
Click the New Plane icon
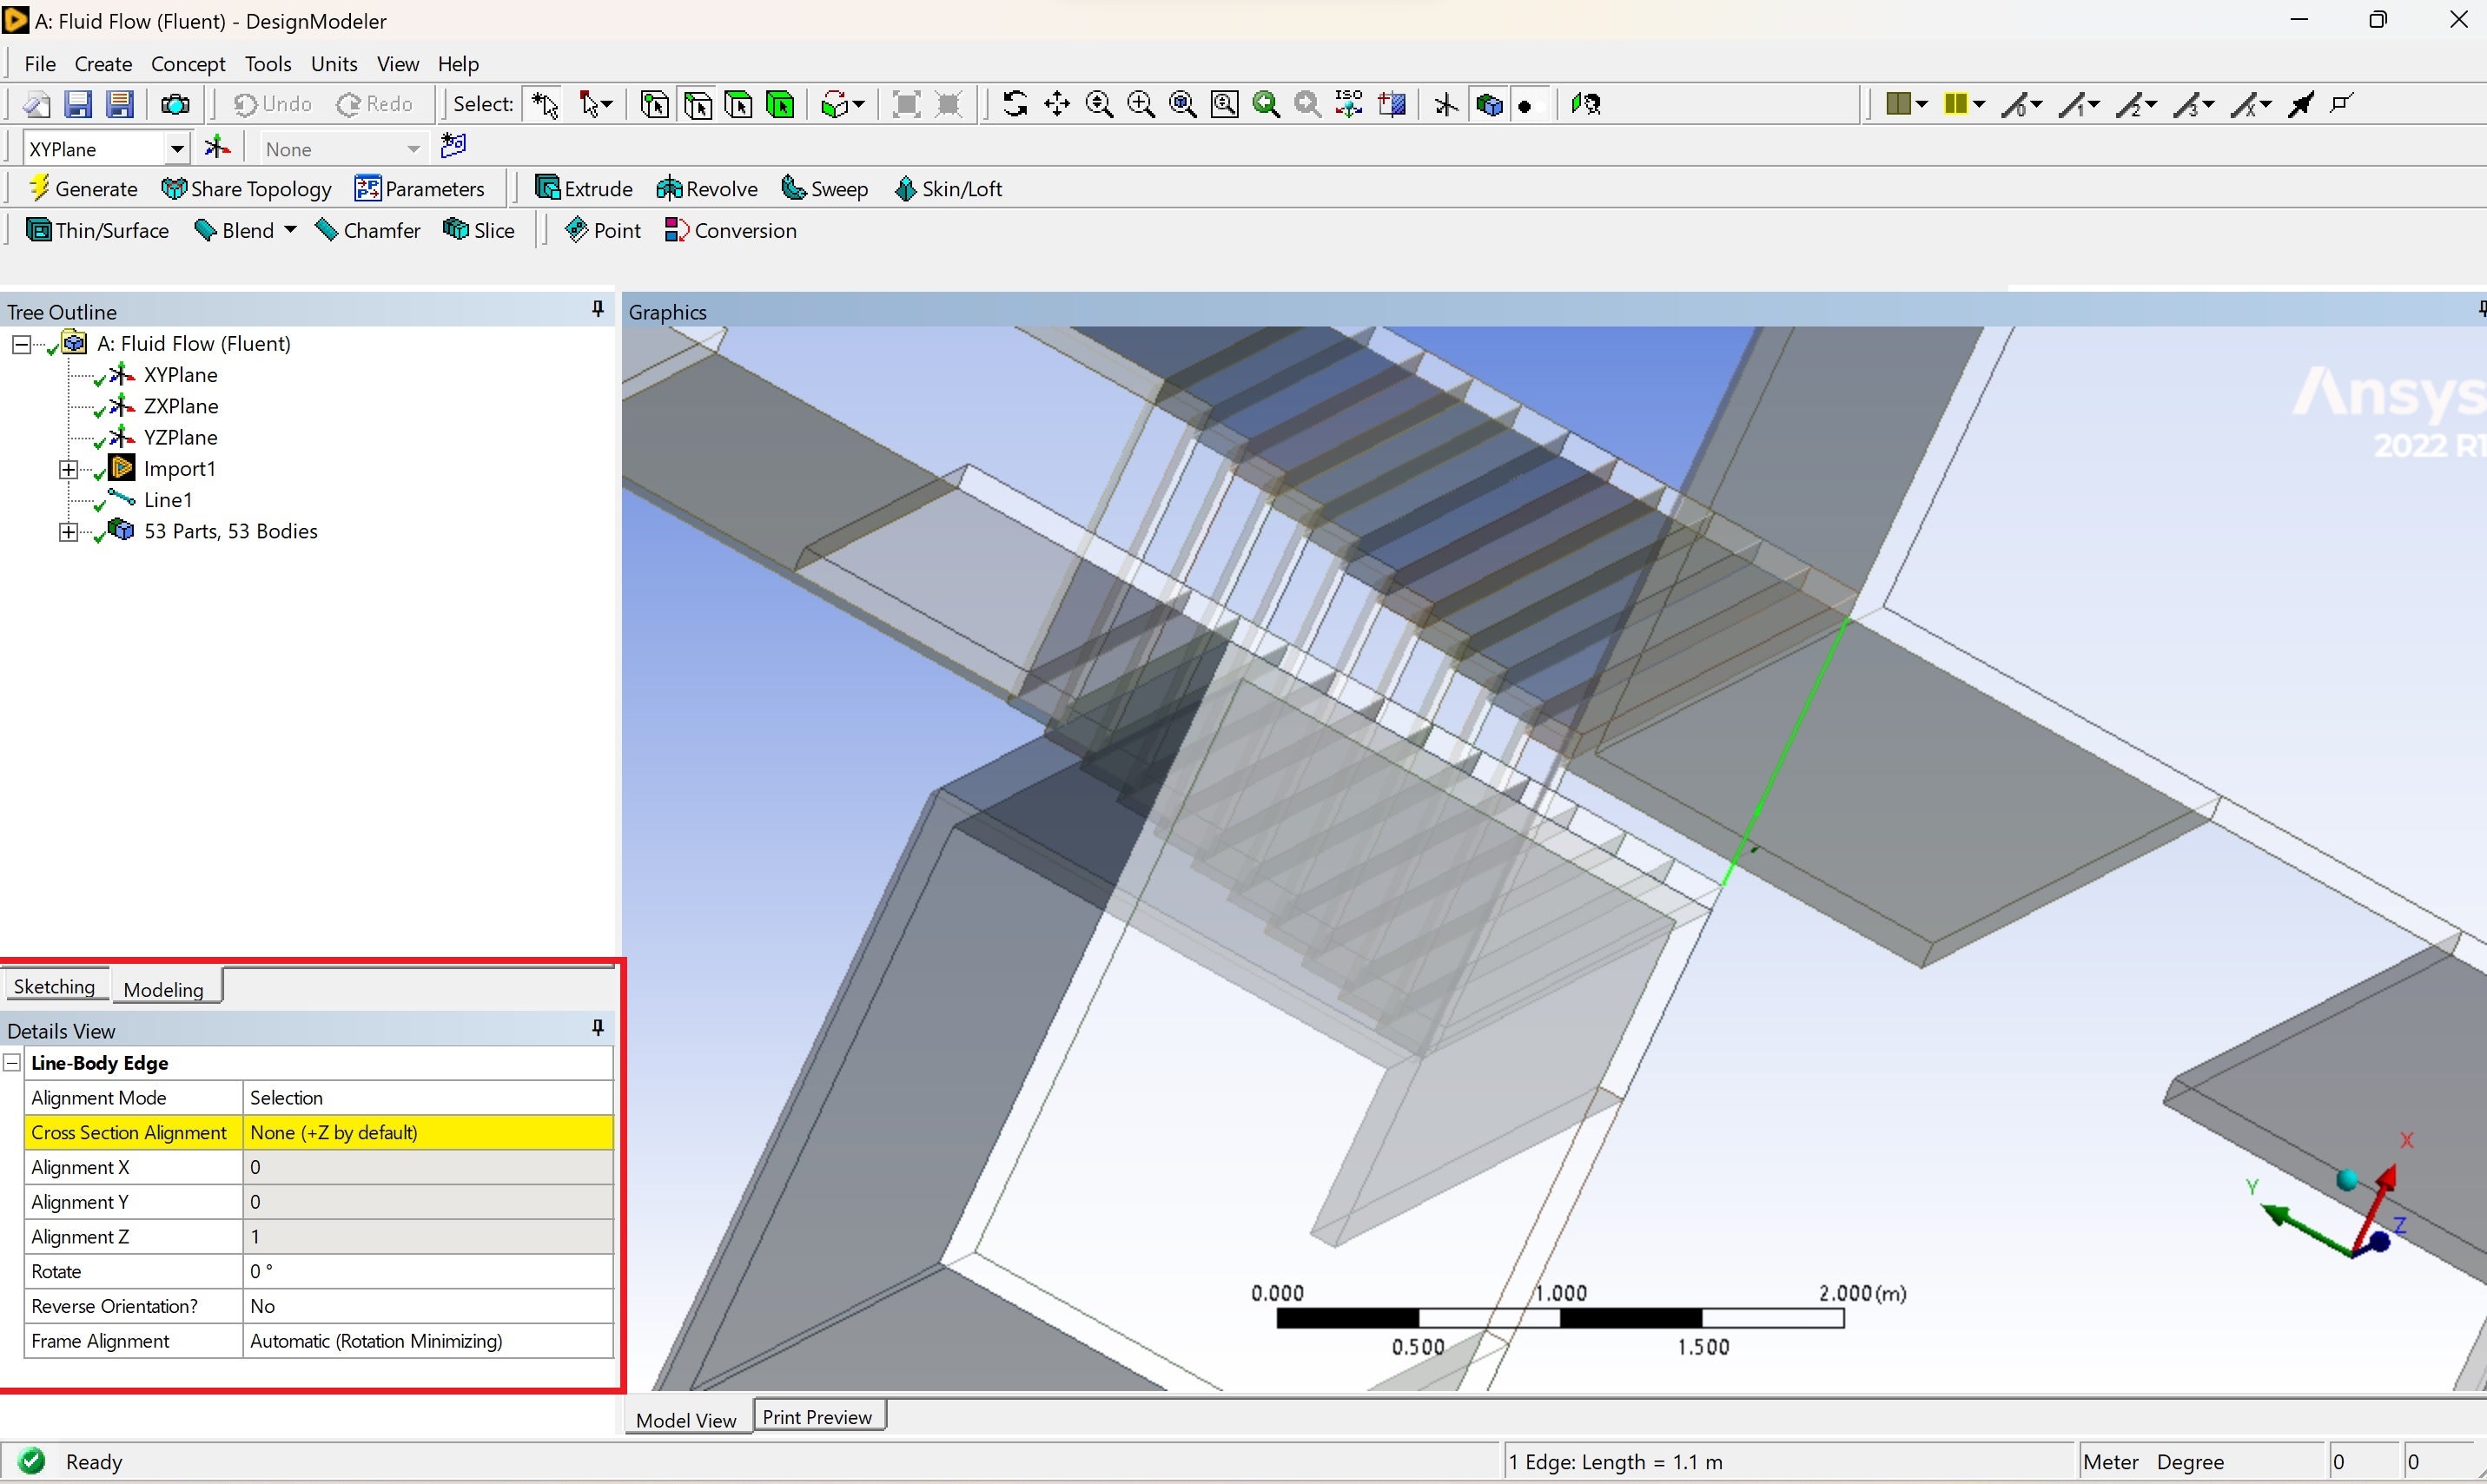pos(217,148)
